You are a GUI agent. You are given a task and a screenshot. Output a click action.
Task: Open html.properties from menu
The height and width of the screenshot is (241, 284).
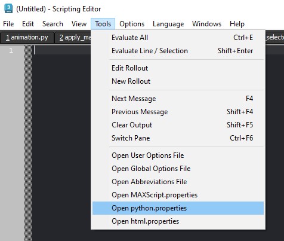pos(178,221)
